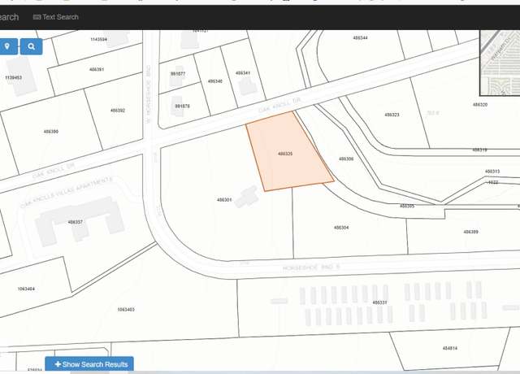Click the Horseshoe Bnd S street label
This screenshot has width=520, height=374.
[x=311, y=267]
